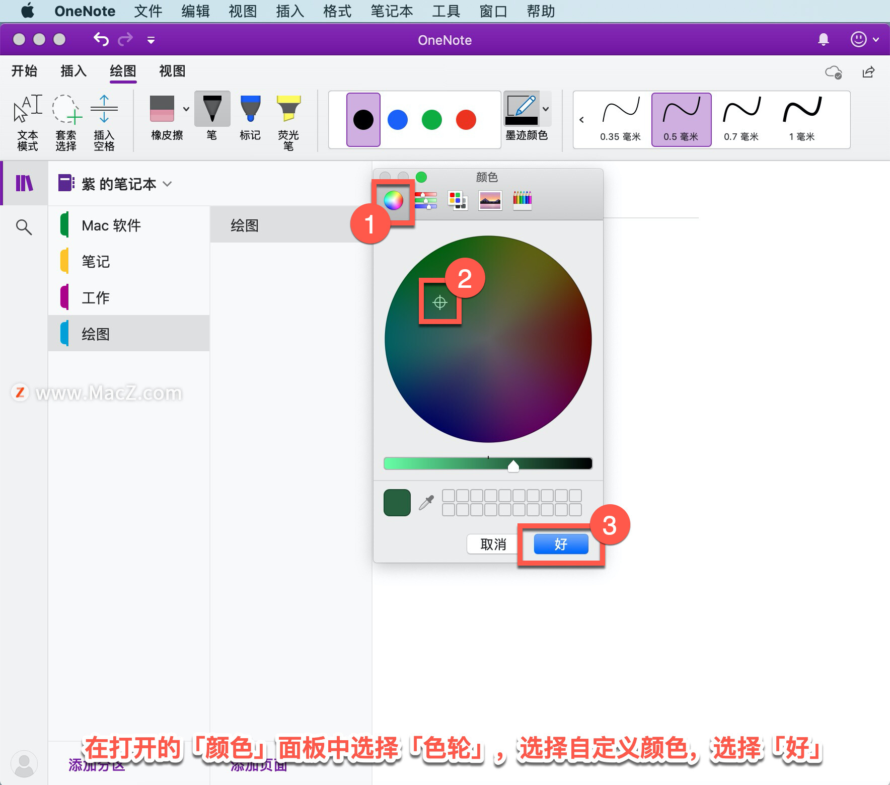Open the Apple menu
This screenshot has height=785, width=890.
point(28,11)
